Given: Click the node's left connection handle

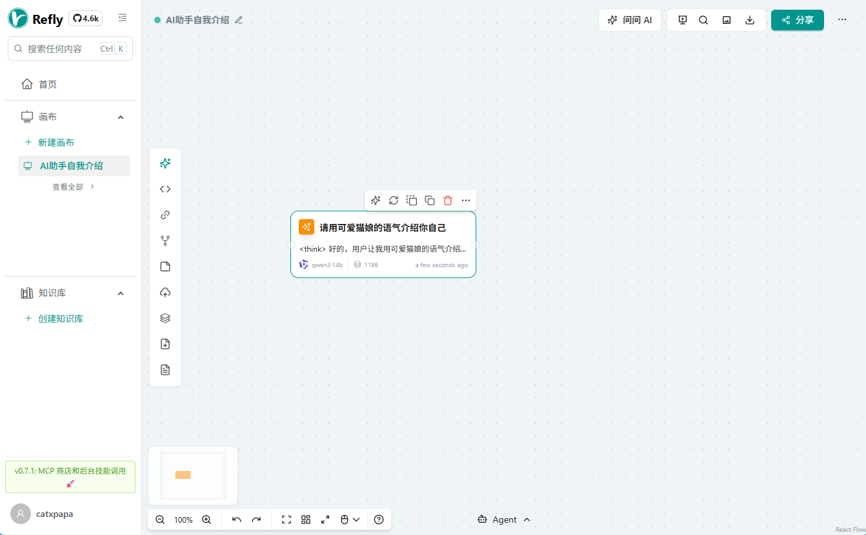Looking at the screenshot, I should coord(290,245).
